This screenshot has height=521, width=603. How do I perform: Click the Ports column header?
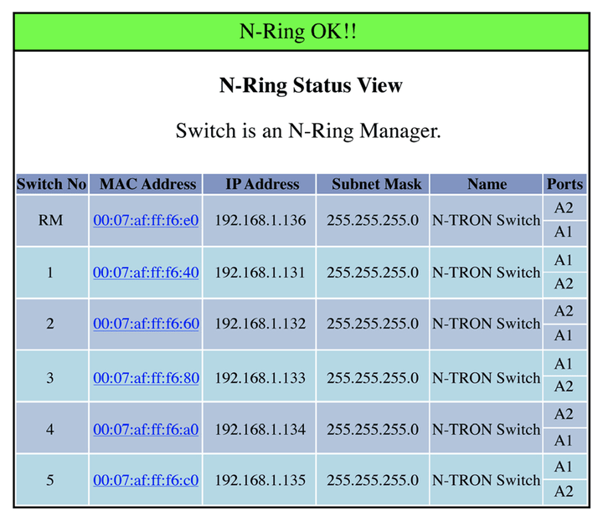click(565, 184)
